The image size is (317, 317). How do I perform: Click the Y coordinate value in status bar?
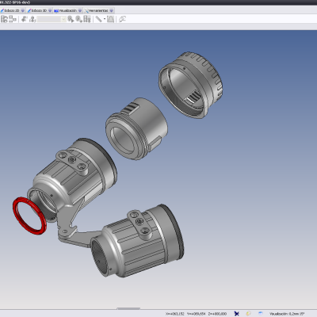[x=197, y=314]
